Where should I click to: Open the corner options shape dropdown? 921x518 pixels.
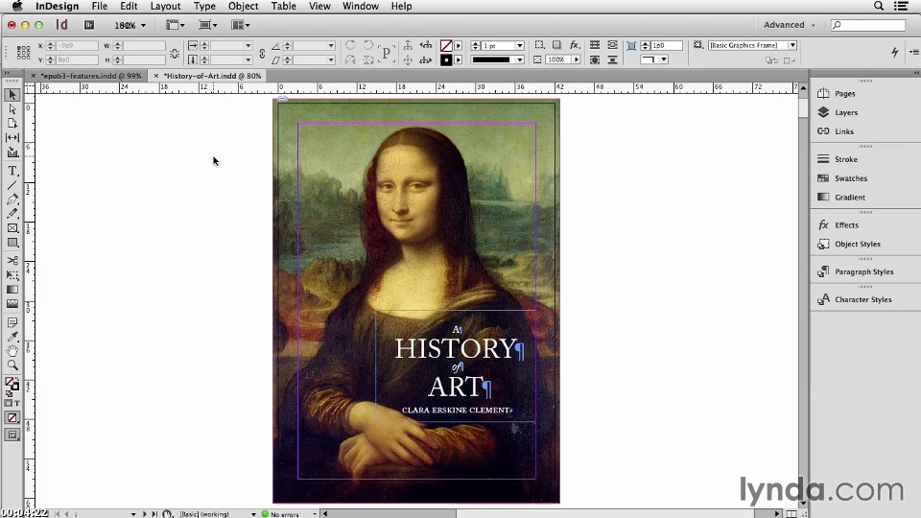664,59
